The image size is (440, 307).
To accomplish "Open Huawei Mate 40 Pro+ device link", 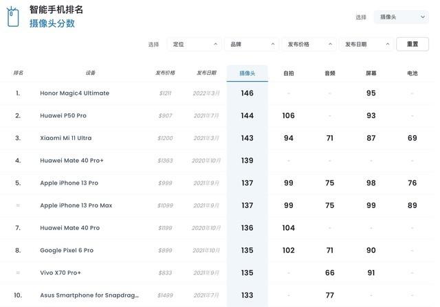I will pyautogui.click(x=71, y=161).
